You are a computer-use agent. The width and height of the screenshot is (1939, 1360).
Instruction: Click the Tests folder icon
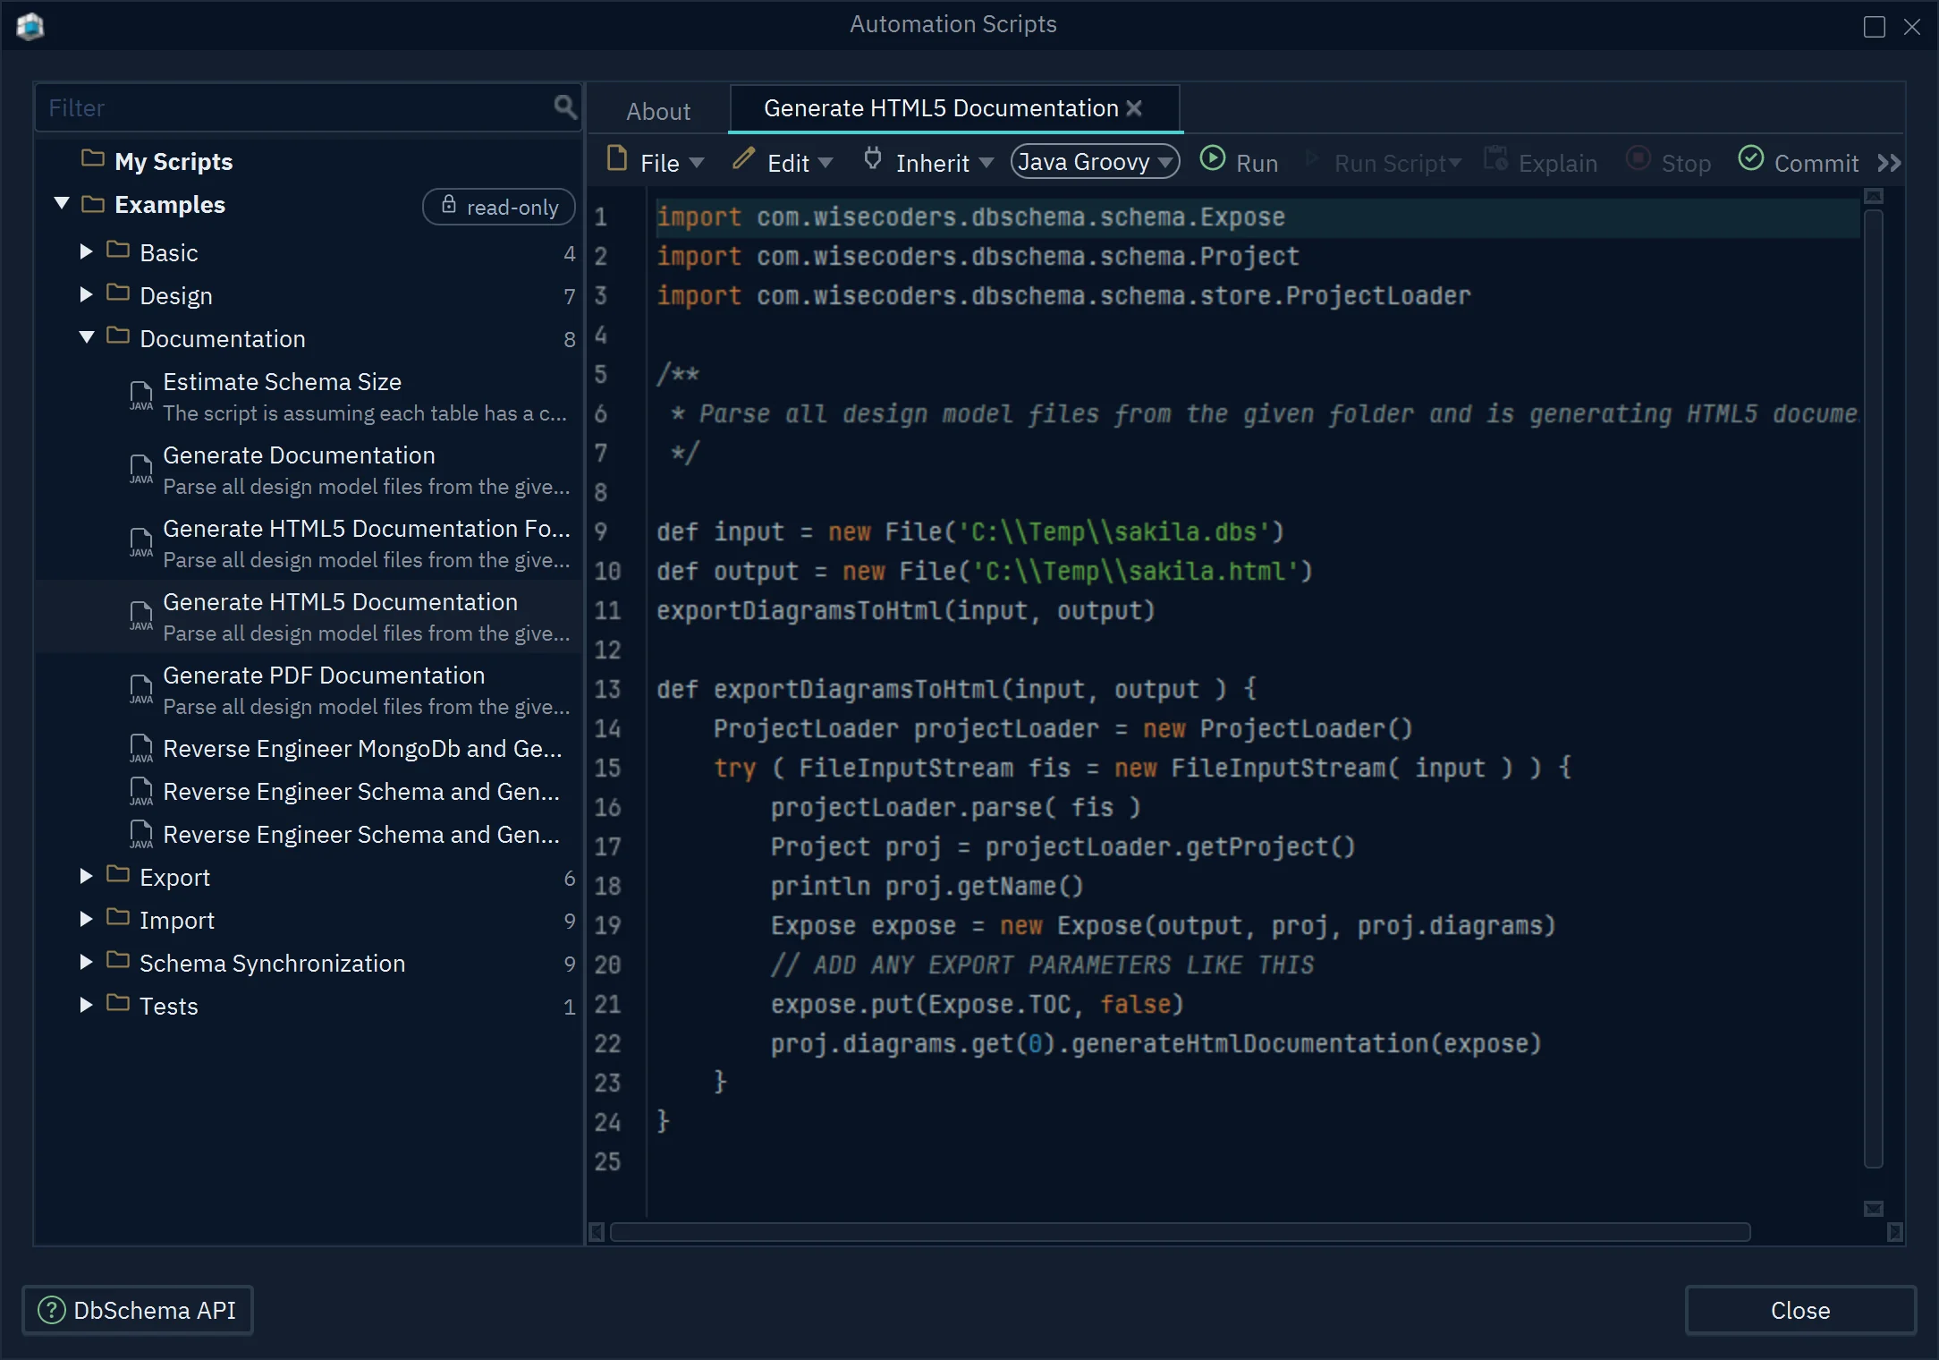(x=118, y=1003)
